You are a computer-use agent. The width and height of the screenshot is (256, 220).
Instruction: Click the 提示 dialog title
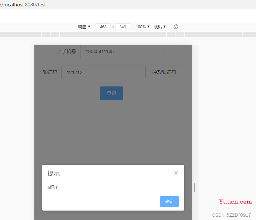click(54, 174)
